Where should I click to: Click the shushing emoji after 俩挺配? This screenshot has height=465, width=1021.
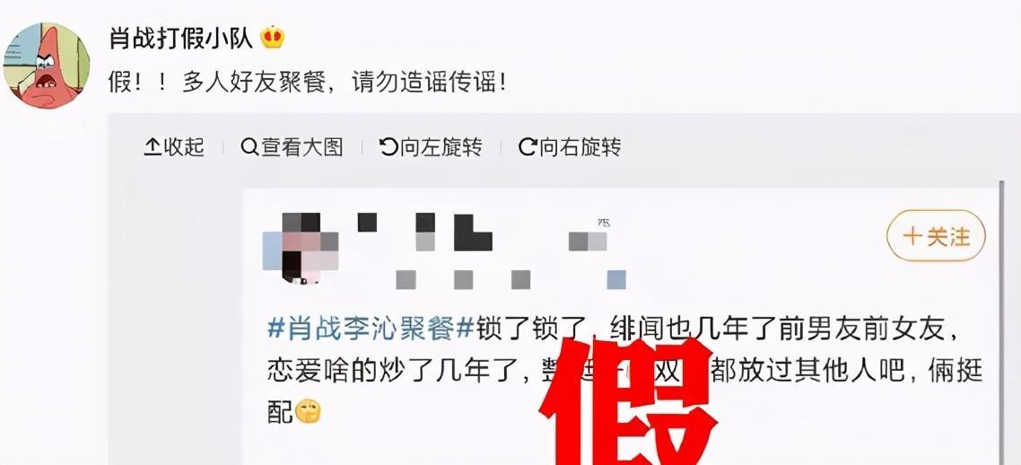coord(308,411)
